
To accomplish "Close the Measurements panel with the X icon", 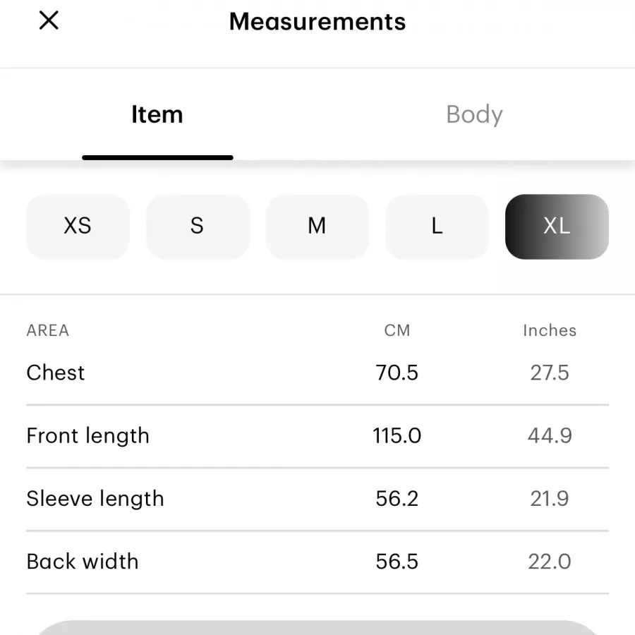I will pyautogui.click(x=49, y=21).
